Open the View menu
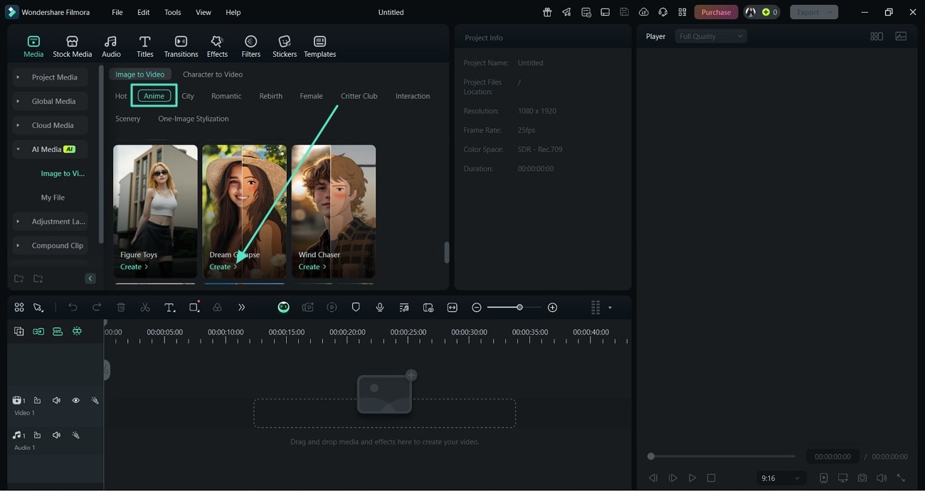The image size is (925, 491). (203, 12)
